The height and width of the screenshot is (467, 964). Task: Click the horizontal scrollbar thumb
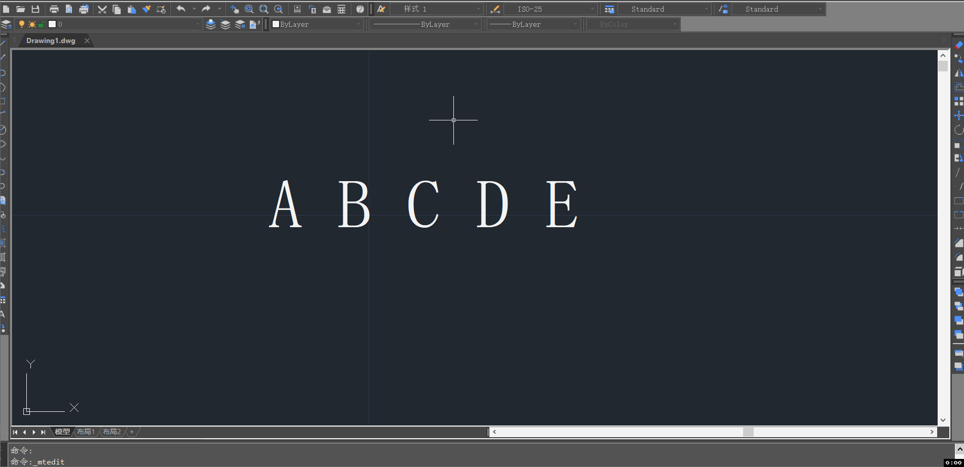click(748, 432)
